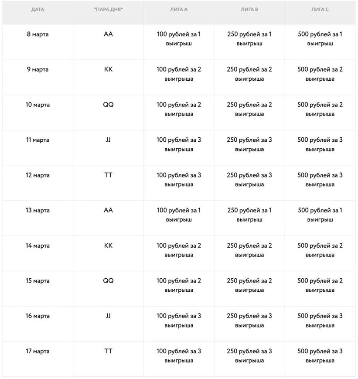Click the ЛИГА C column header
The image size is (358, 379).
click(320, 10)
